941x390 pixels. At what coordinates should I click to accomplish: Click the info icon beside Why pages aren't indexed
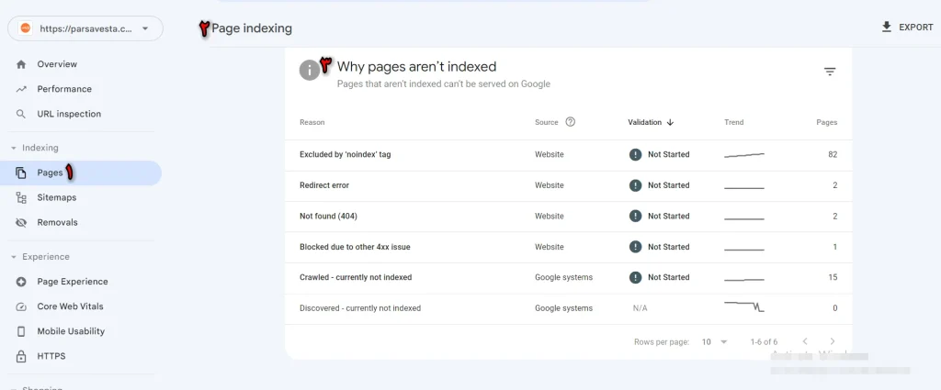coord(309,70)
